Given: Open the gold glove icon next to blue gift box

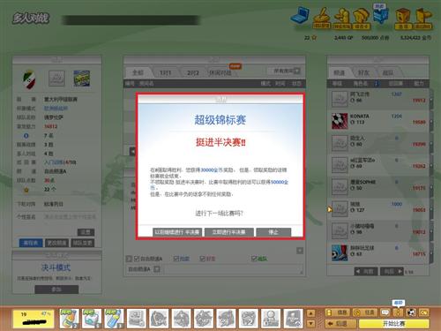Looking at the screenshot, I should (x=362, y=19).
